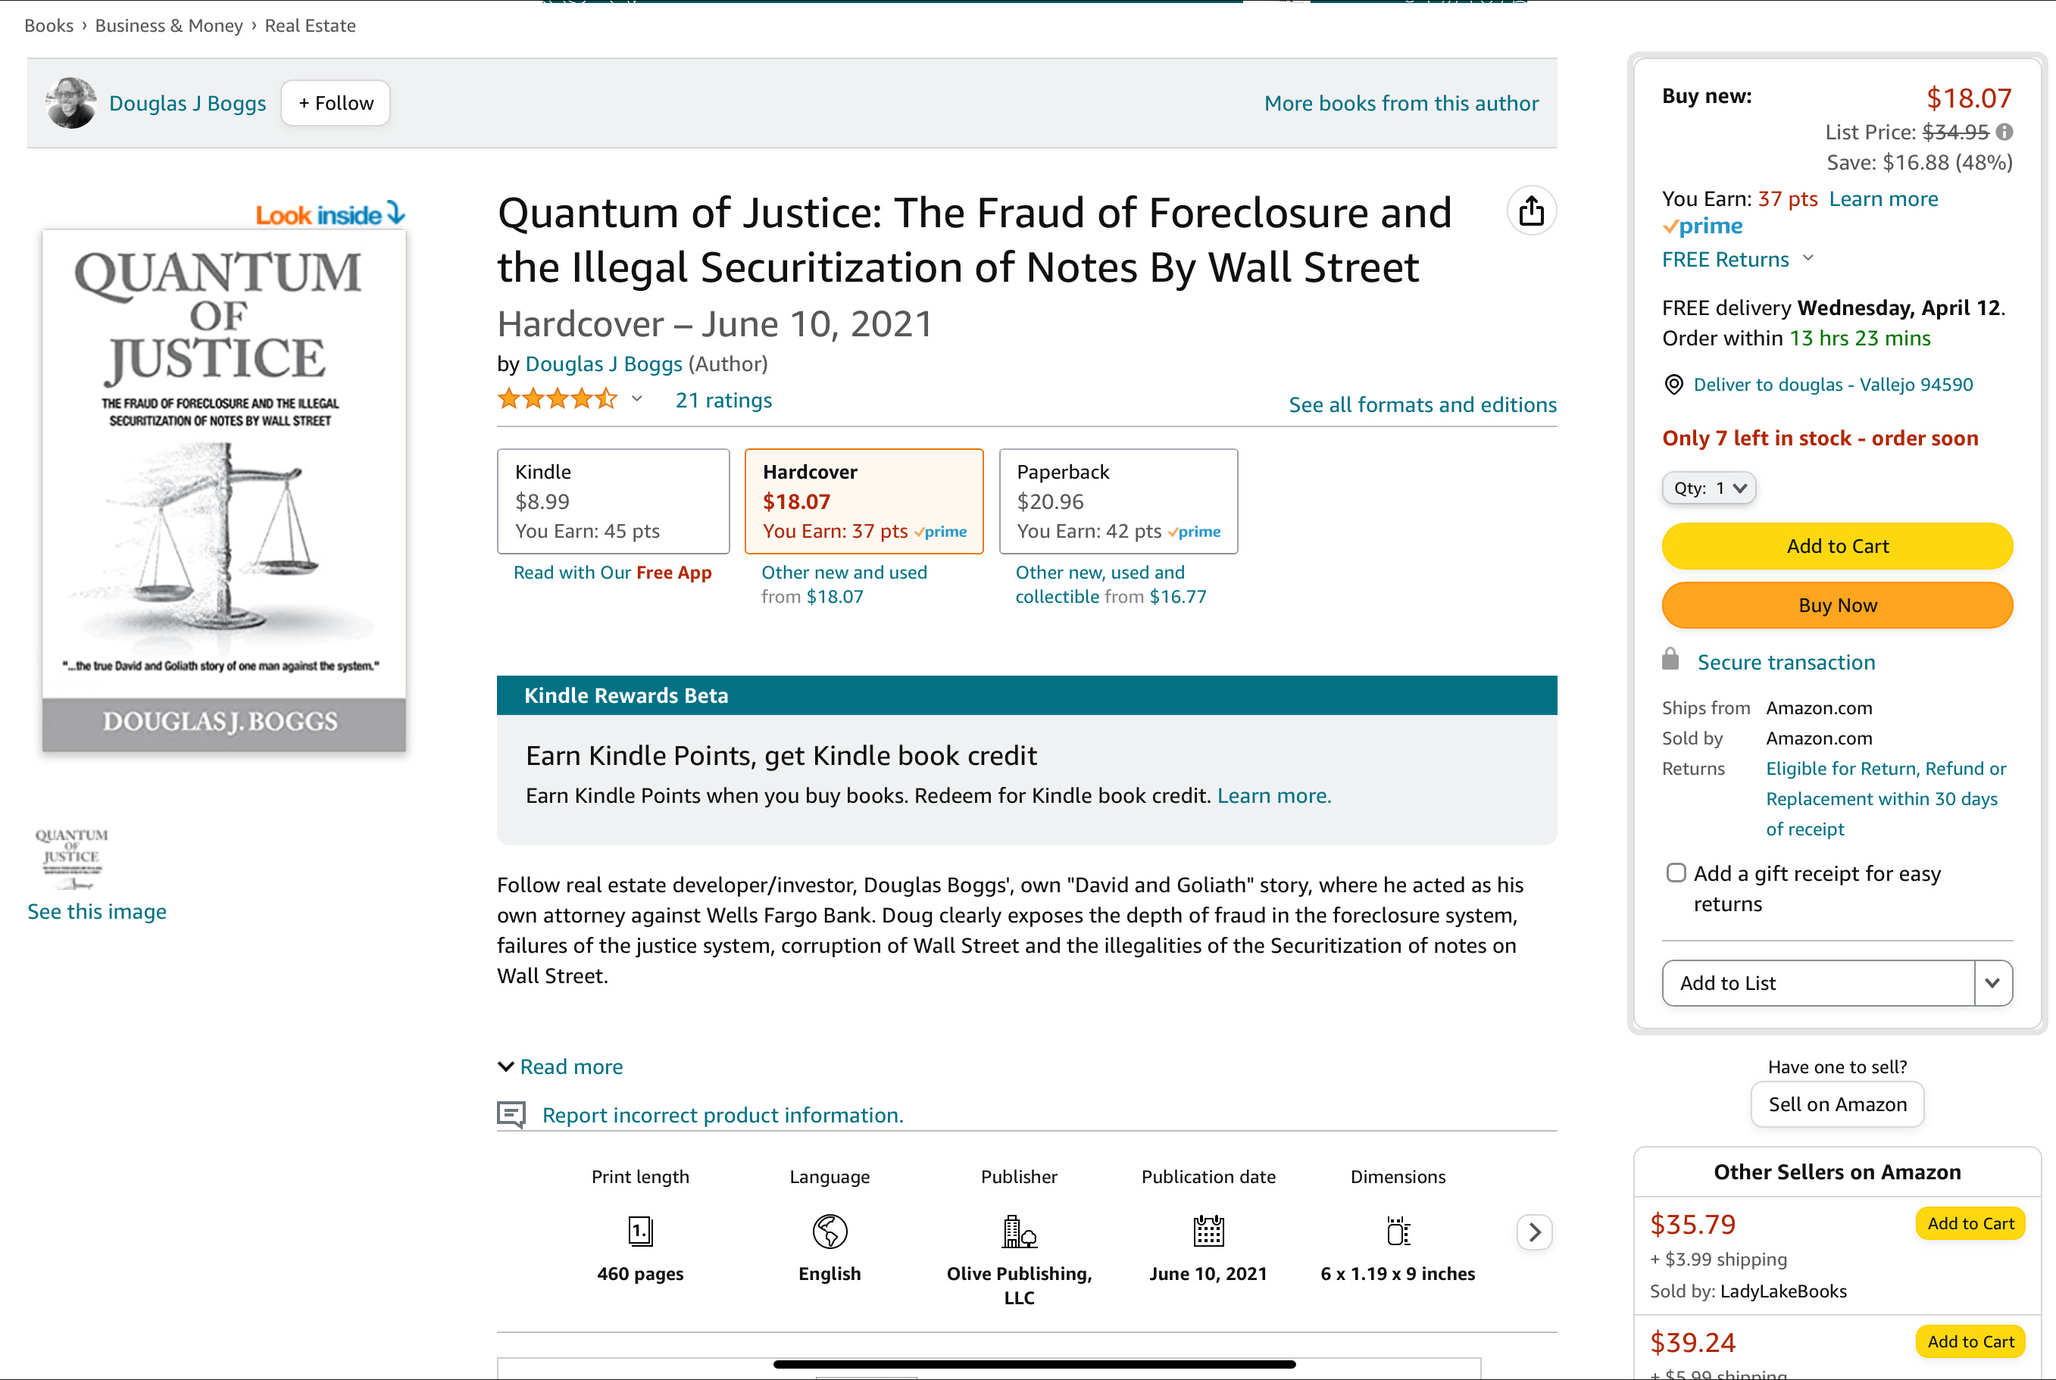The height and width of the screenshot is (1380, 2056).
Task: Expand the Add to List dropdown arrow
Action: point(1992,983)
